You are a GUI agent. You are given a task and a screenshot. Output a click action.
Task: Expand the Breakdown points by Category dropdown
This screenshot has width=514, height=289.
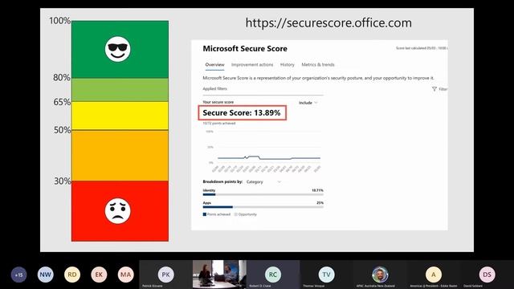point(264,181)
